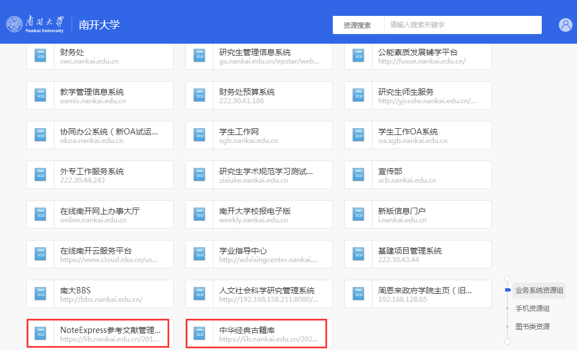The image size is (577, 350).
Task: Click top circle of section navigator
Action: (507, 279)
